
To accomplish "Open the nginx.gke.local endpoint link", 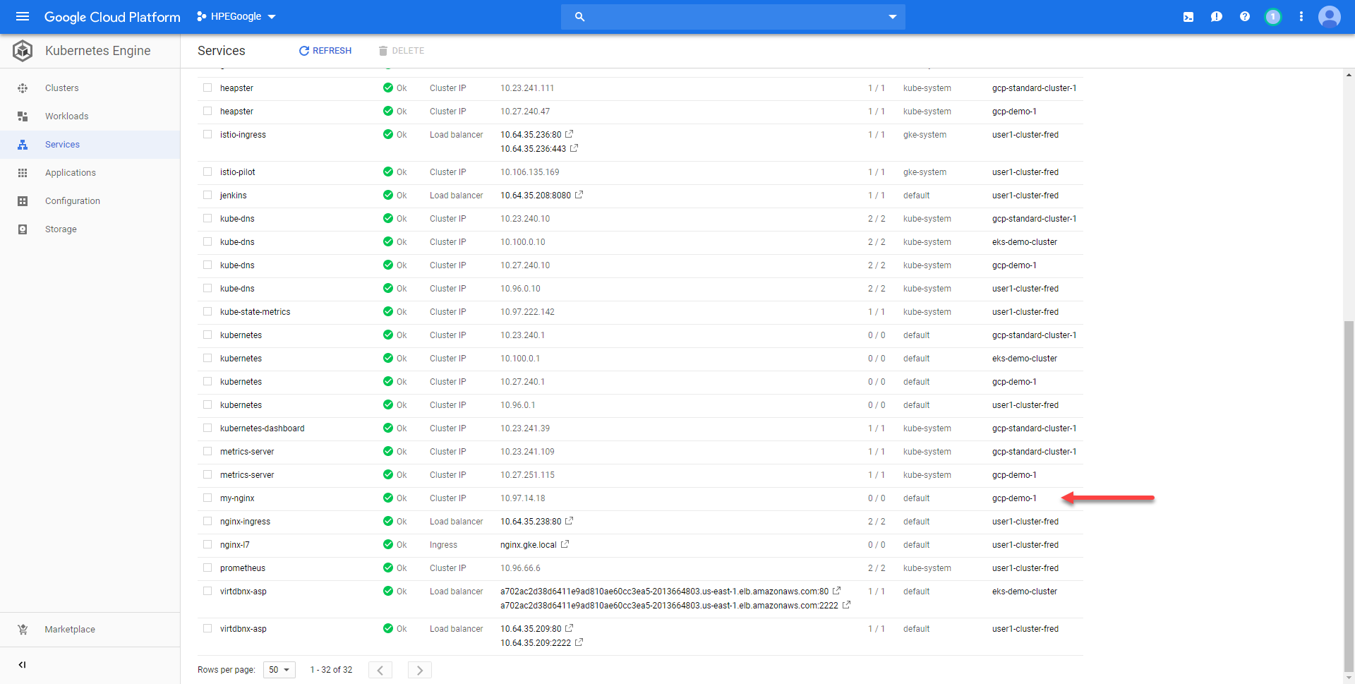I will tap(529, 545).
